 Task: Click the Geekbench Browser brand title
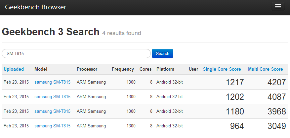click(x=35, y=7)
